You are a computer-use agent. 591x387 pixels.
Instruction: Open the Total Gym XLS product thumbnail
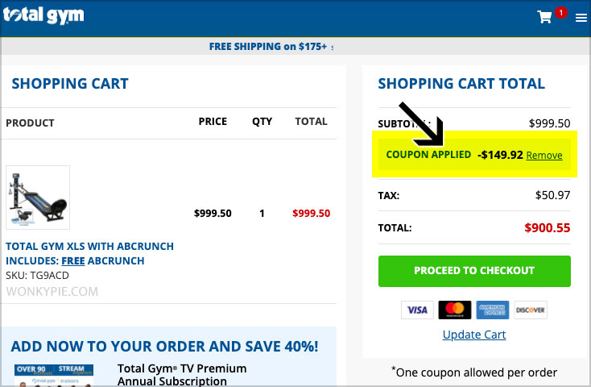(38, 197)
